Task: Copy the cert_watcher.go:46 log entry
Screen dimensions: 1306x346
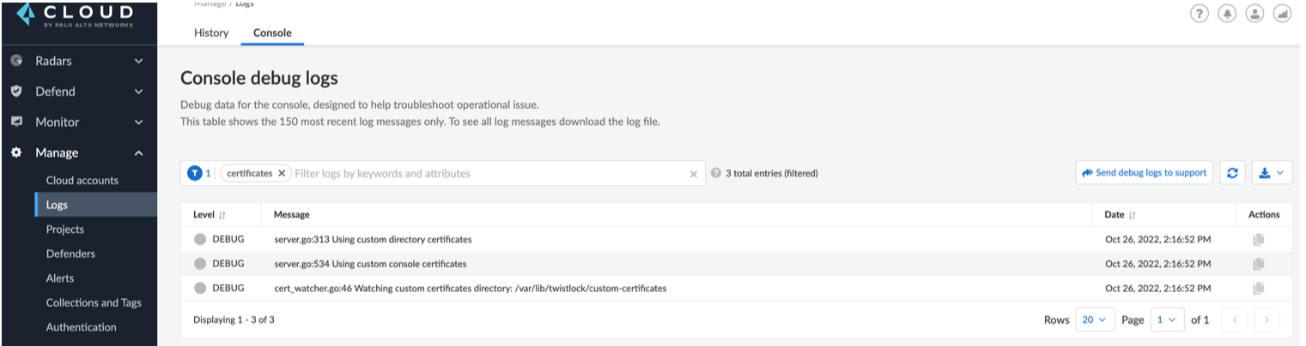Action: 1258,289
